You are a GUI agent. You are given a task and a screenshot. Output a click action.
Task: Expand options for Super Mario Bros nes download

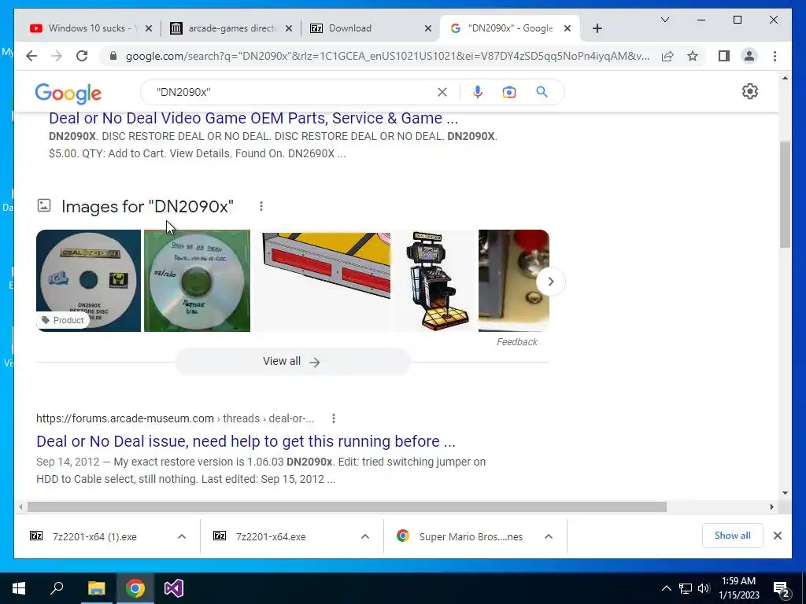549,536
